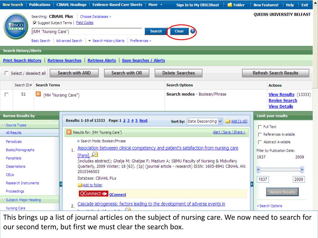The image size is (318, 238).
Task: Click the red QConnect logo button
Action: pyautogui.click(x=93, y=194)
